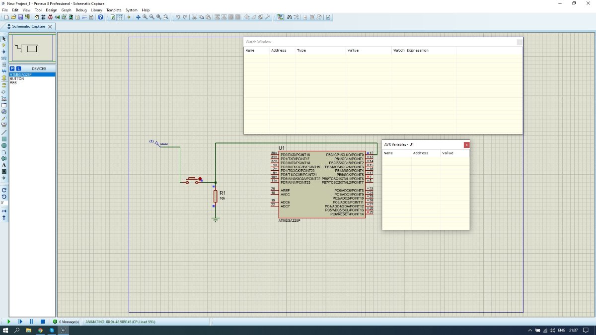Open Skype from the taskbar
Screen dimensions: 596x335
click(52, 330)
